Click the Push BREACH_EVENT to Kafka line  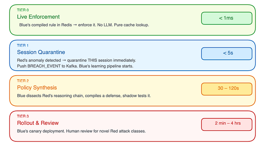pos(75,66)
